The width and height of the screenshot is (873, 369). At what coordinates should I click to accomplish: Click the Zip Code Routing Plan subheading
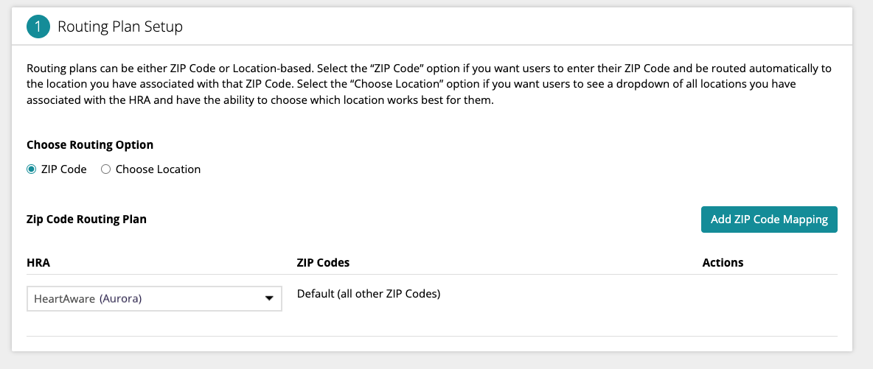86,219
